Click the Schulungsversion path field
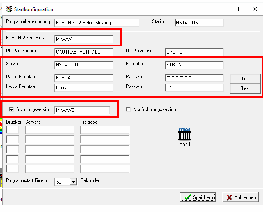Viewport: 263px width, 212px height. [x=82, y=110]
